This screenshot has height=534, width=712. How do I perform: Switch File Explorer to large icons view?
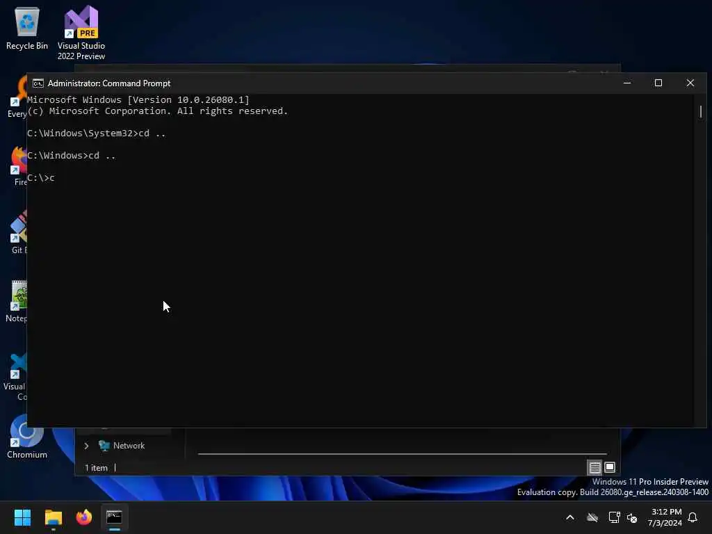tap(610, 467)
